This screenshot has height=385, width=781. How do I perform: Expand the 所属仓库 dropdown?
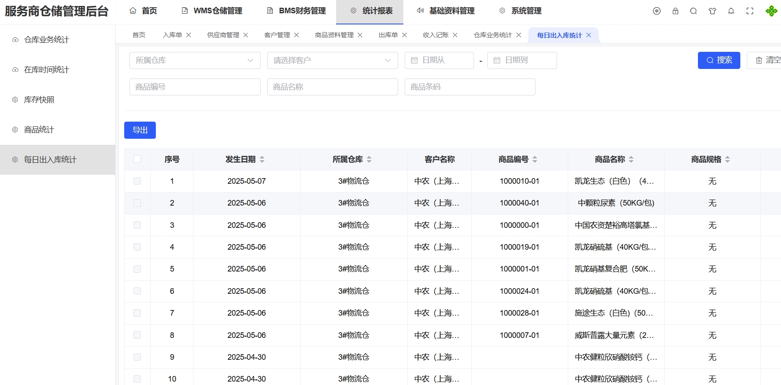(x=195, y=60)
